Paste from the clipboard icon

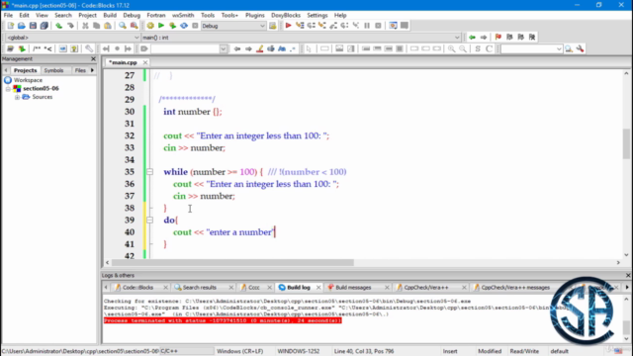108,26
